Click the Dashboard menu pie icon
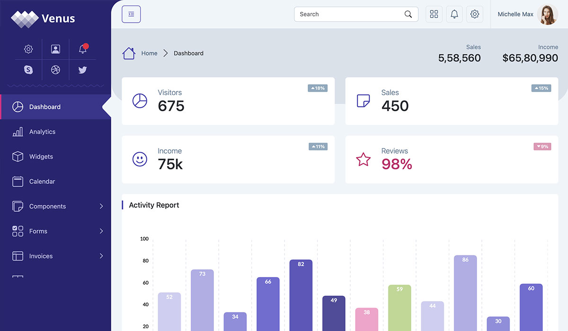 point(18,107)
